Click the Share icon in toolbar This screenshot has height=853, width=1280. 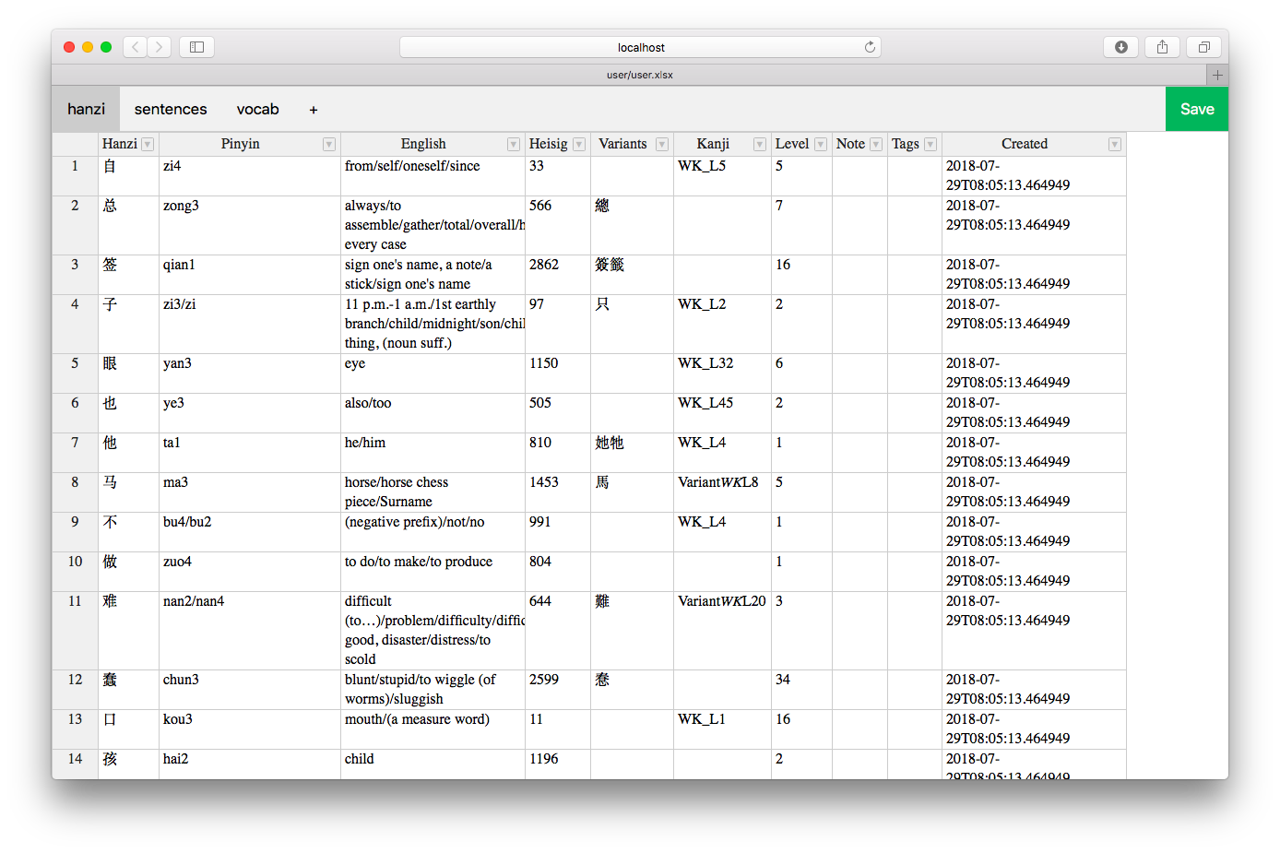click(x=1162, y=47)
